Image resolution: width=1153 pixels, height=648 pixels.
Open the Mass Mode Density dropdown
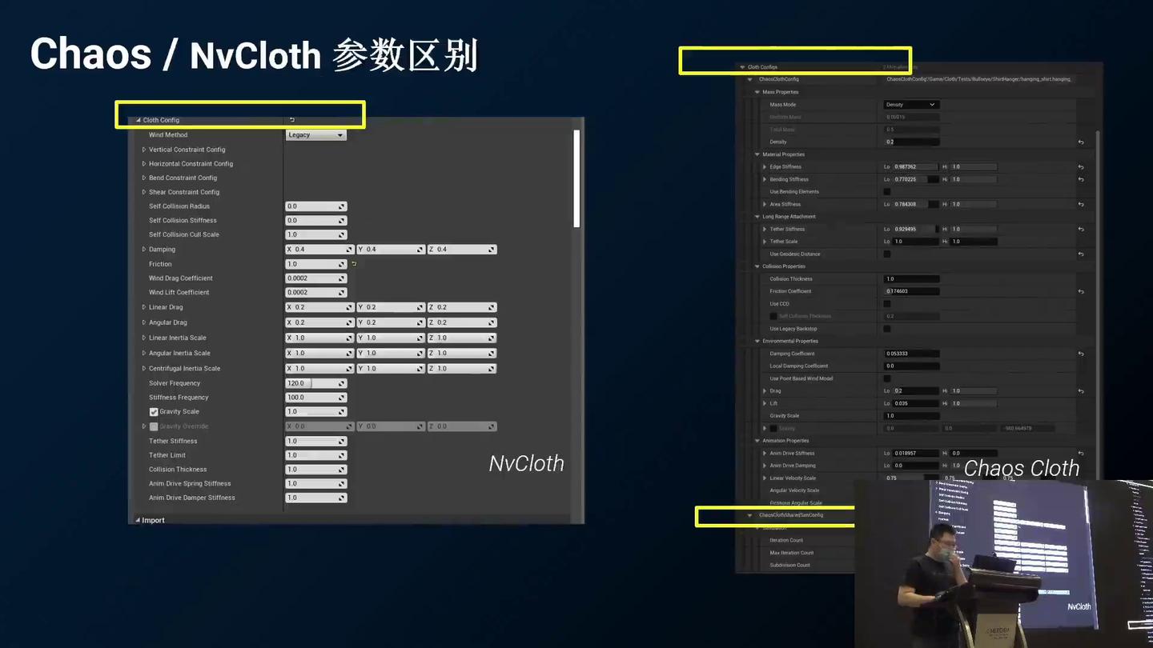911,105
